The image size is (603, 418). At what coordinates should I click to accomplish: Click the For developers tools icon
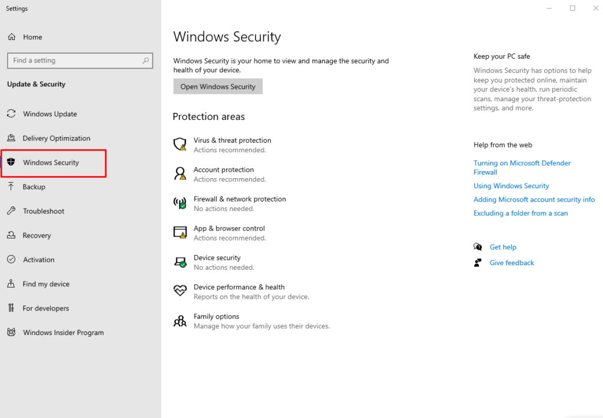tap(11, 308)
